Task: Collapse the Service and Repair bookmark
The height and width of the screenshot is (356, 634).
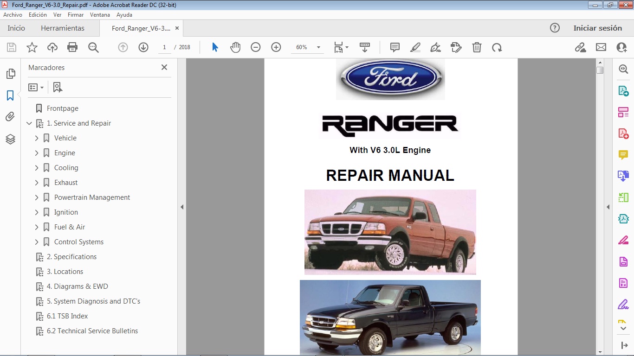Action: click(x=29, y=123)
